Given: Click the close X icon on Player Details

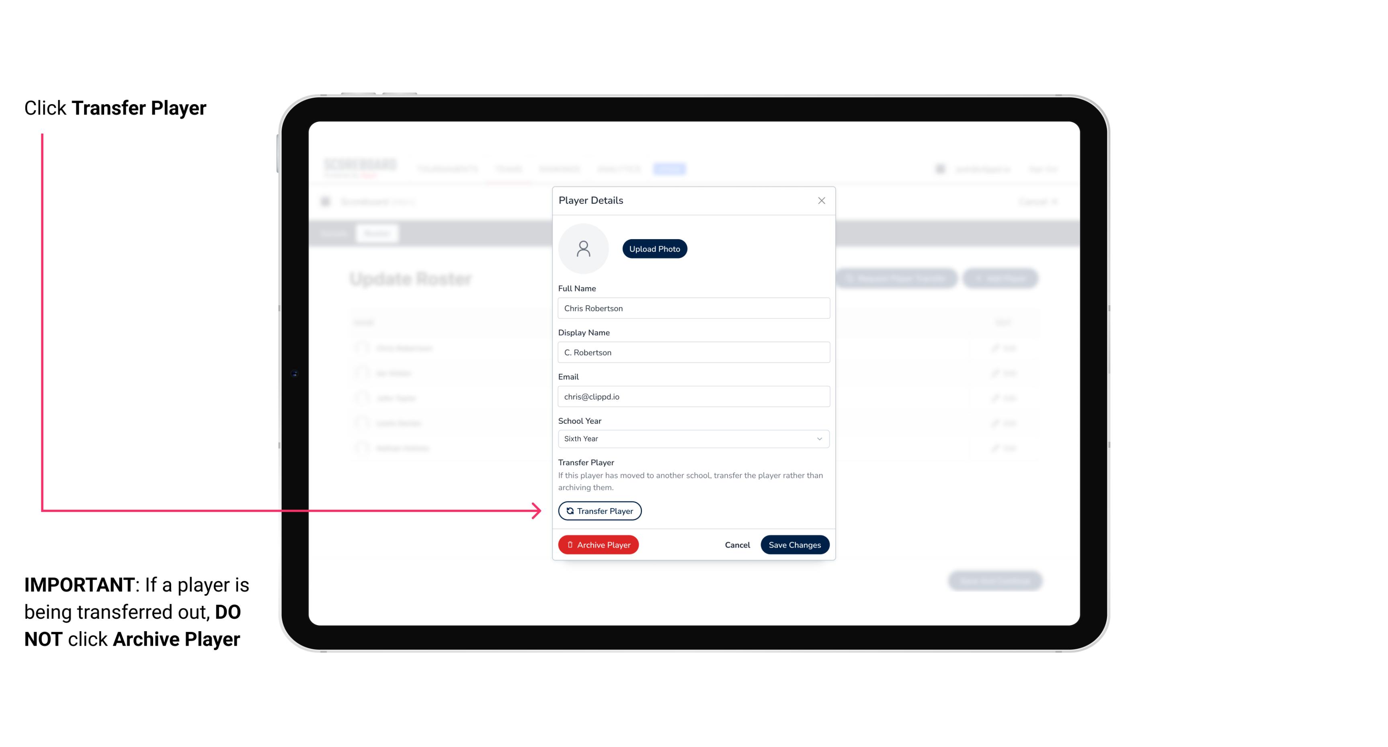Looking at the screenshot, I should [821, 200].
